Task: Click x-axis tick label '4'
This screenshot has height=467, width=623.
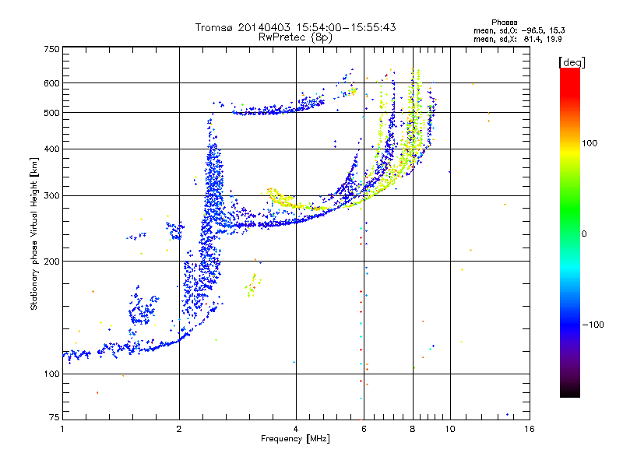Action: (296, 429)
